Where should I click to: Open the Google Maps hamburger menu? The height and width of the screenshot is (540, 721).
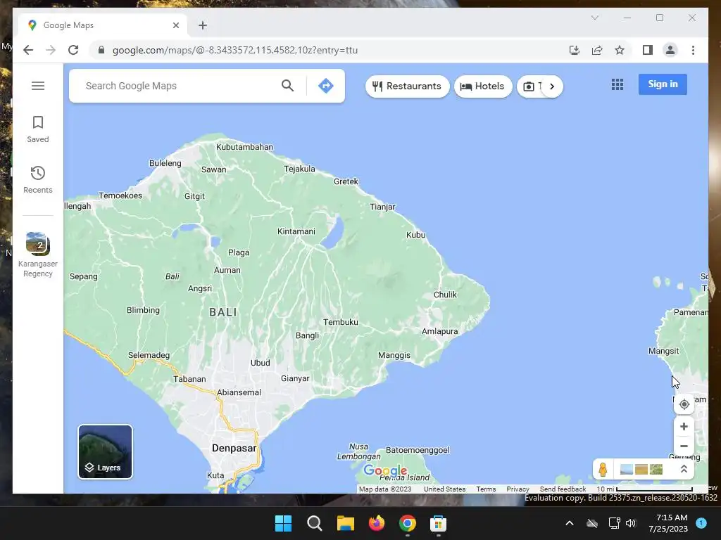[x=38, y=86]
